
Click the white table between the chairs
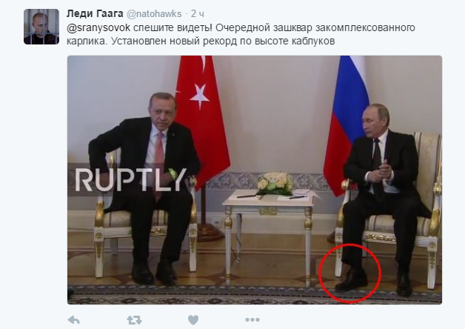[x=268, y=231]
